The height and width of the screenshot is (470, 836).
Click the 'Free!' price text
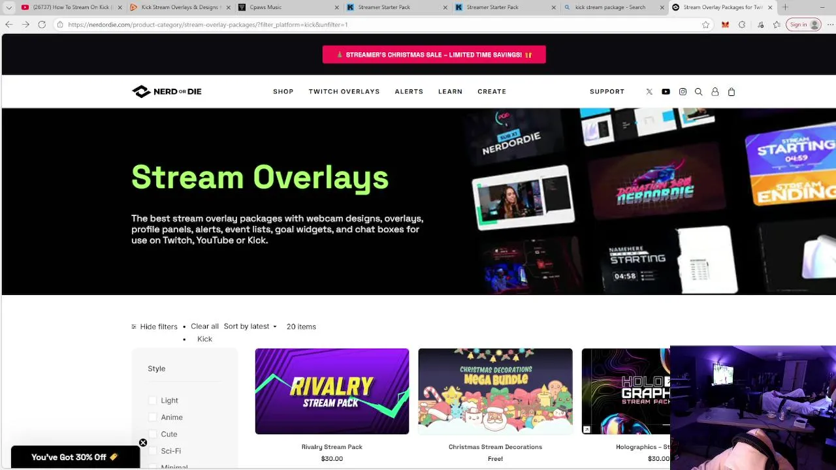[495, 459]
